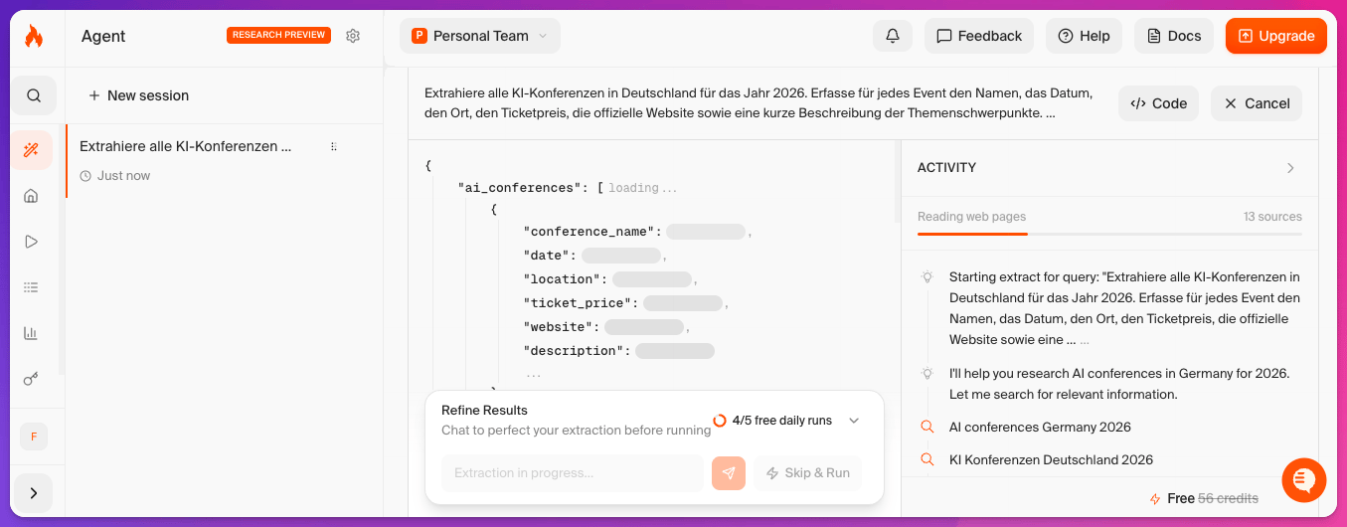Expand the Personal Team dropdown
Screen dimensions: 1347x527
[480, 36]
